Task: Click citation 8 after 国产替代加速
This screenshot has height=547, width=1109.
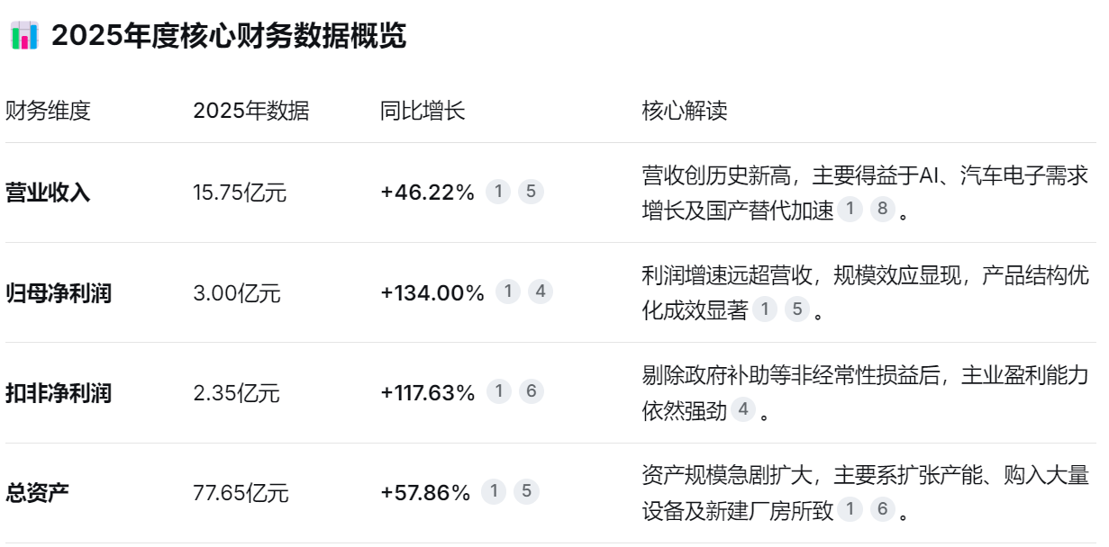Action: (882, 211)
